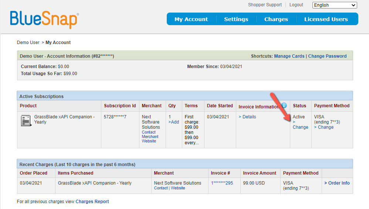Open the English language dropdown
This screenshot has width=369, height=209.
point(335,5)
